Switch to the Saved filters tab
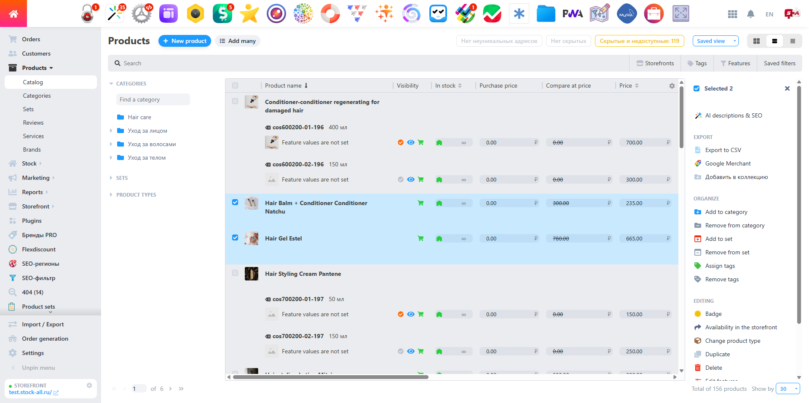The width and height of the screenshot is (809, 403). pos(779,63)
